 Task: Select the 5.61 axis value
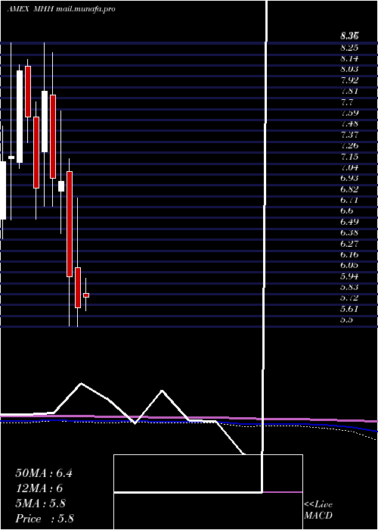(349, 309)
